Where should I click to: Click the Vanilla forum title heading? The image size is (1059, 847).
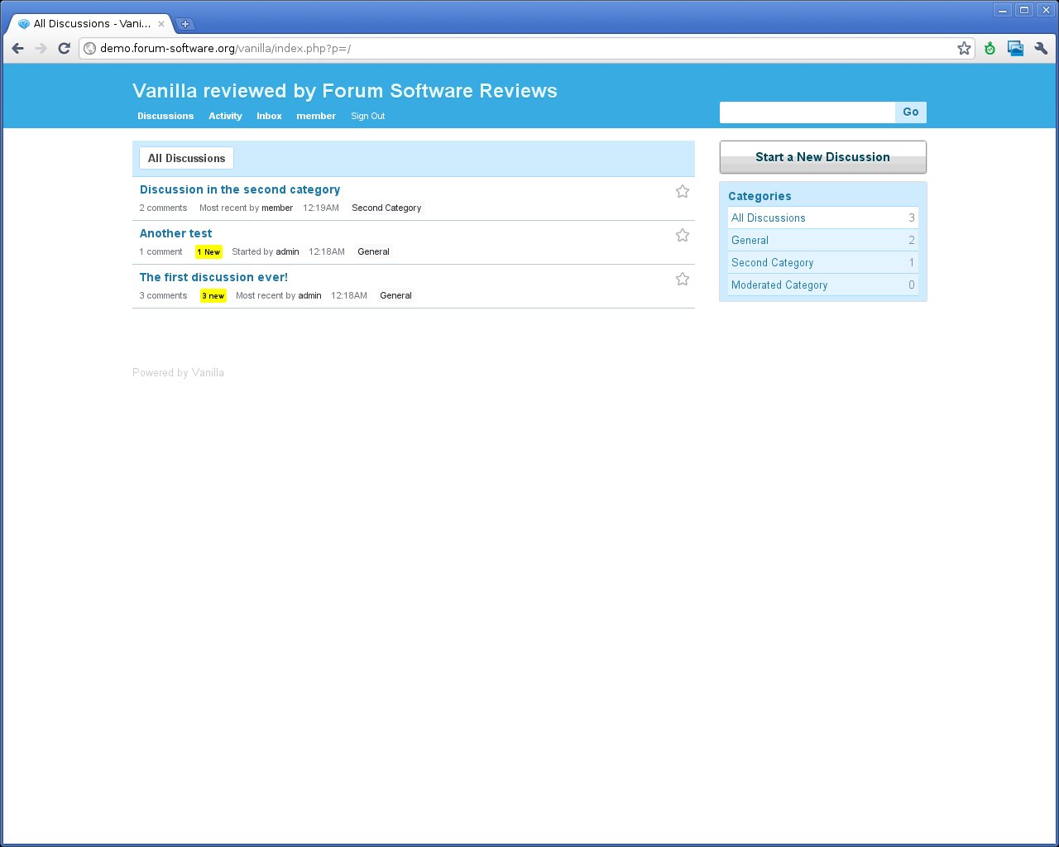click(x=345, y=91)
